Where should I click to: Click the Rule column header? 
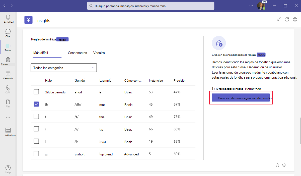tap(48, 81)
